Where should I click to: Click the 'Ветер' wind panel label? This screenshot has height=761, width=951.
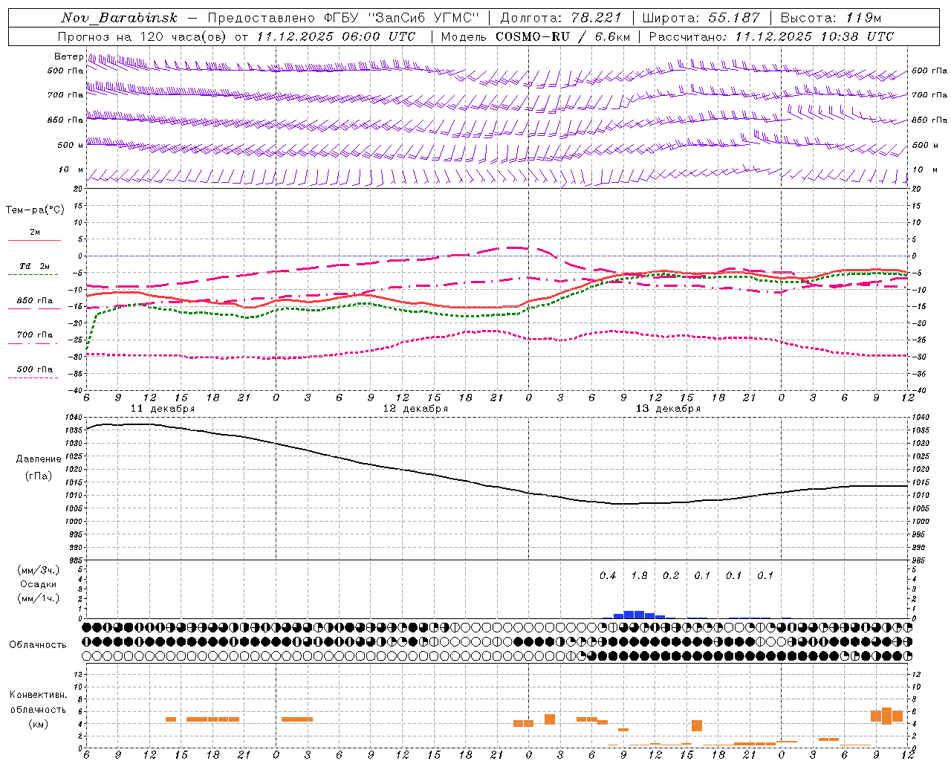pyautogui.click(x=68, y=56)
